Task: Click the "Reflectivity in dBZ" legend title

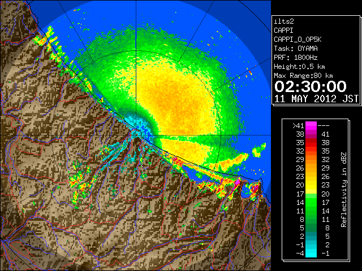Action: point(344,190)
